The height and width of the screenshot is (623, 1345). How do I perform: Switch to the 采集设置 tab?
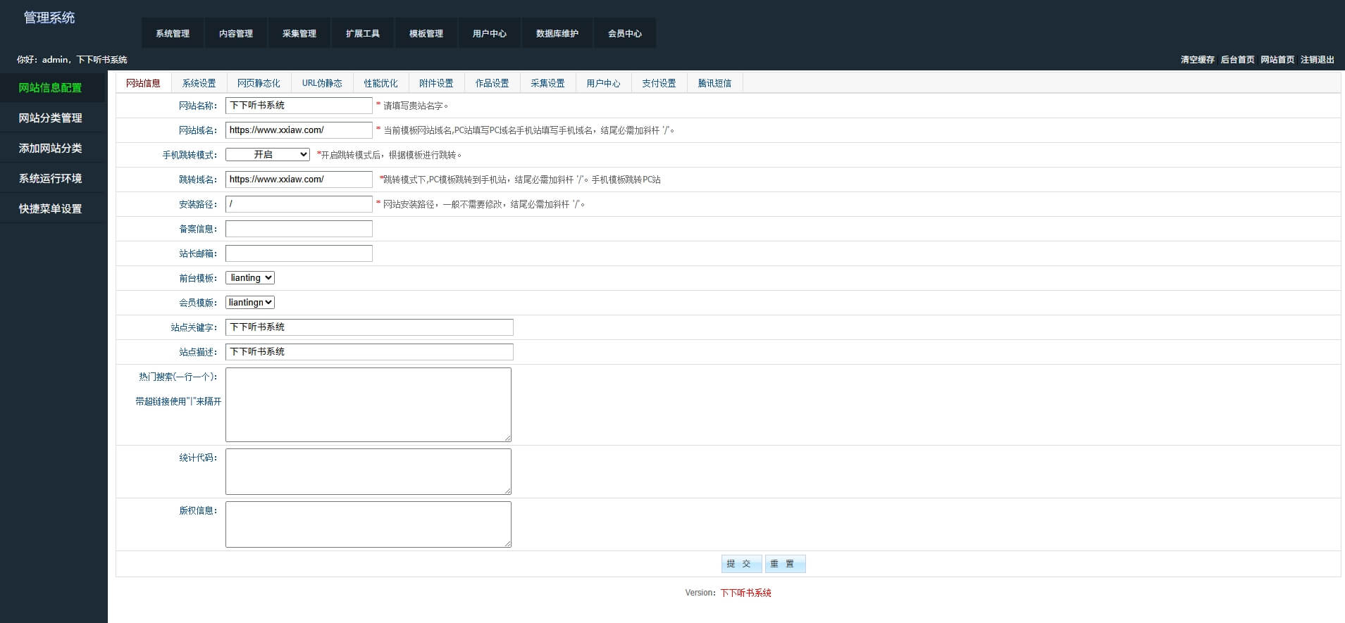pyautogui.click(x=548, y=83)
